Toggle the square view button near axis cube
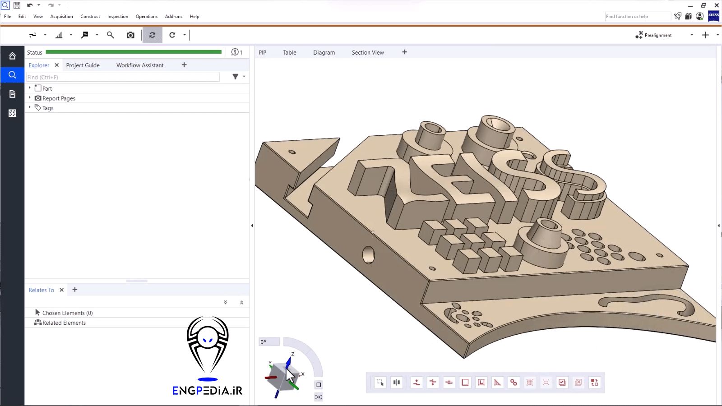 coord(319,385)
